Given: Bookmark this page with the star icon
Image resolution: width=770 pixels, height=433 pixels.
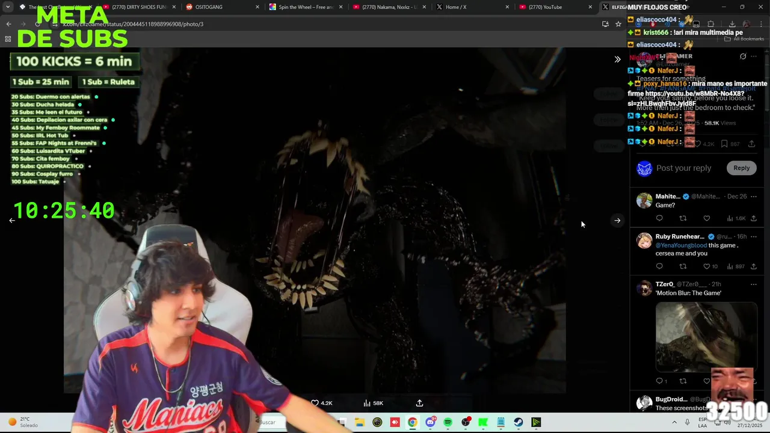Looking at the screenshot, I should [x=618, y=24].
